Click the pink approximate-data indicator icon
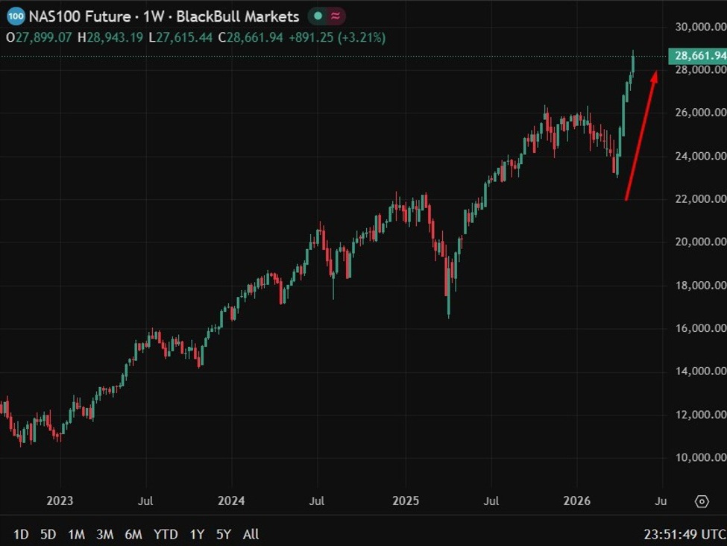 click(x=336, y=16)
